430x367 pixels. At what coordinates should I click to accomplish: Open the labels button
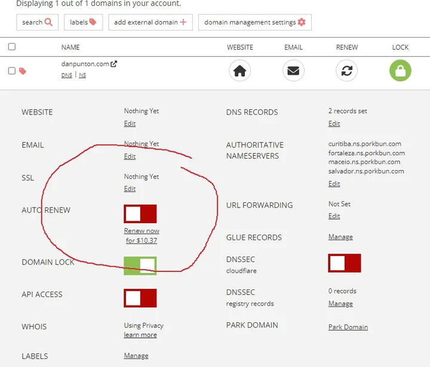point(84,22)
